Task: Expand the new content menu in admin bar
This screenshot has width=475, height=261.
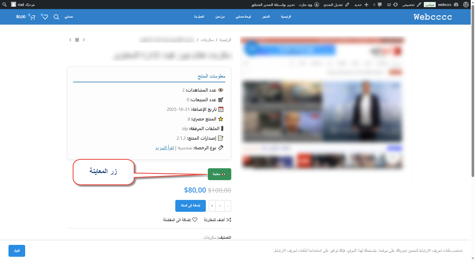Action: pyautogui.click(x=361, y=5)
